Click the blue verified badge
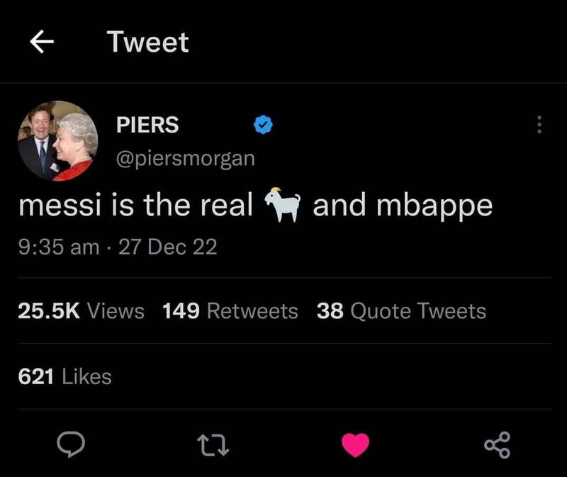Screen dimensions: 567x477 coord(264,125)
